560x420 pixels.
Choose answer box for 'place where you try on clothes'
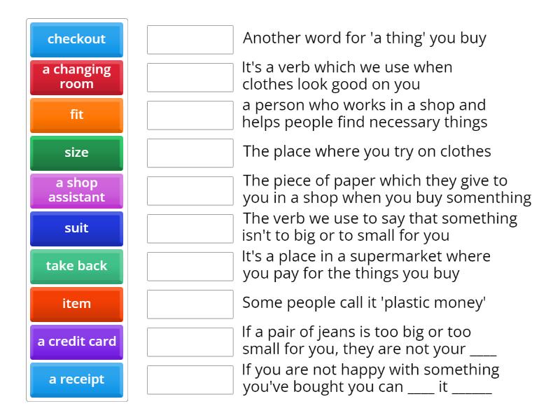coord(190,153)
